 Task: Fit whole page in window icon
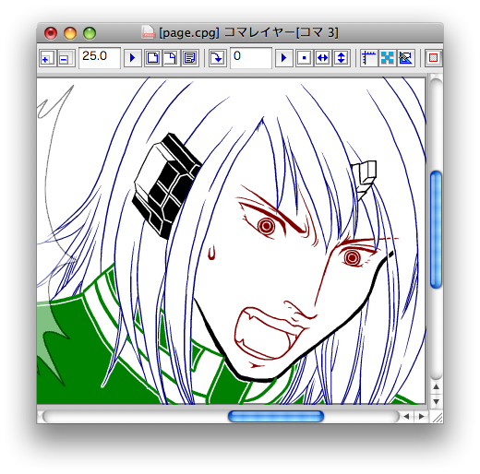point(153,58)
